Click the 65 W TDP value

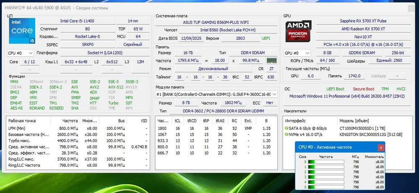(138, 29)
